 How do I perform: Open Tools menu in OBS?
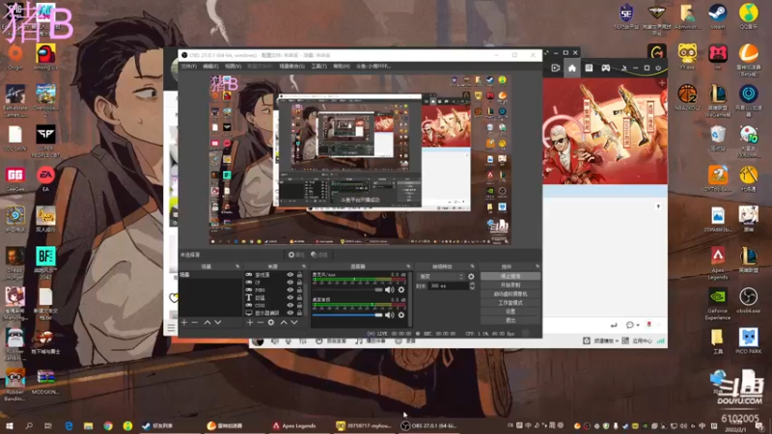319,66
